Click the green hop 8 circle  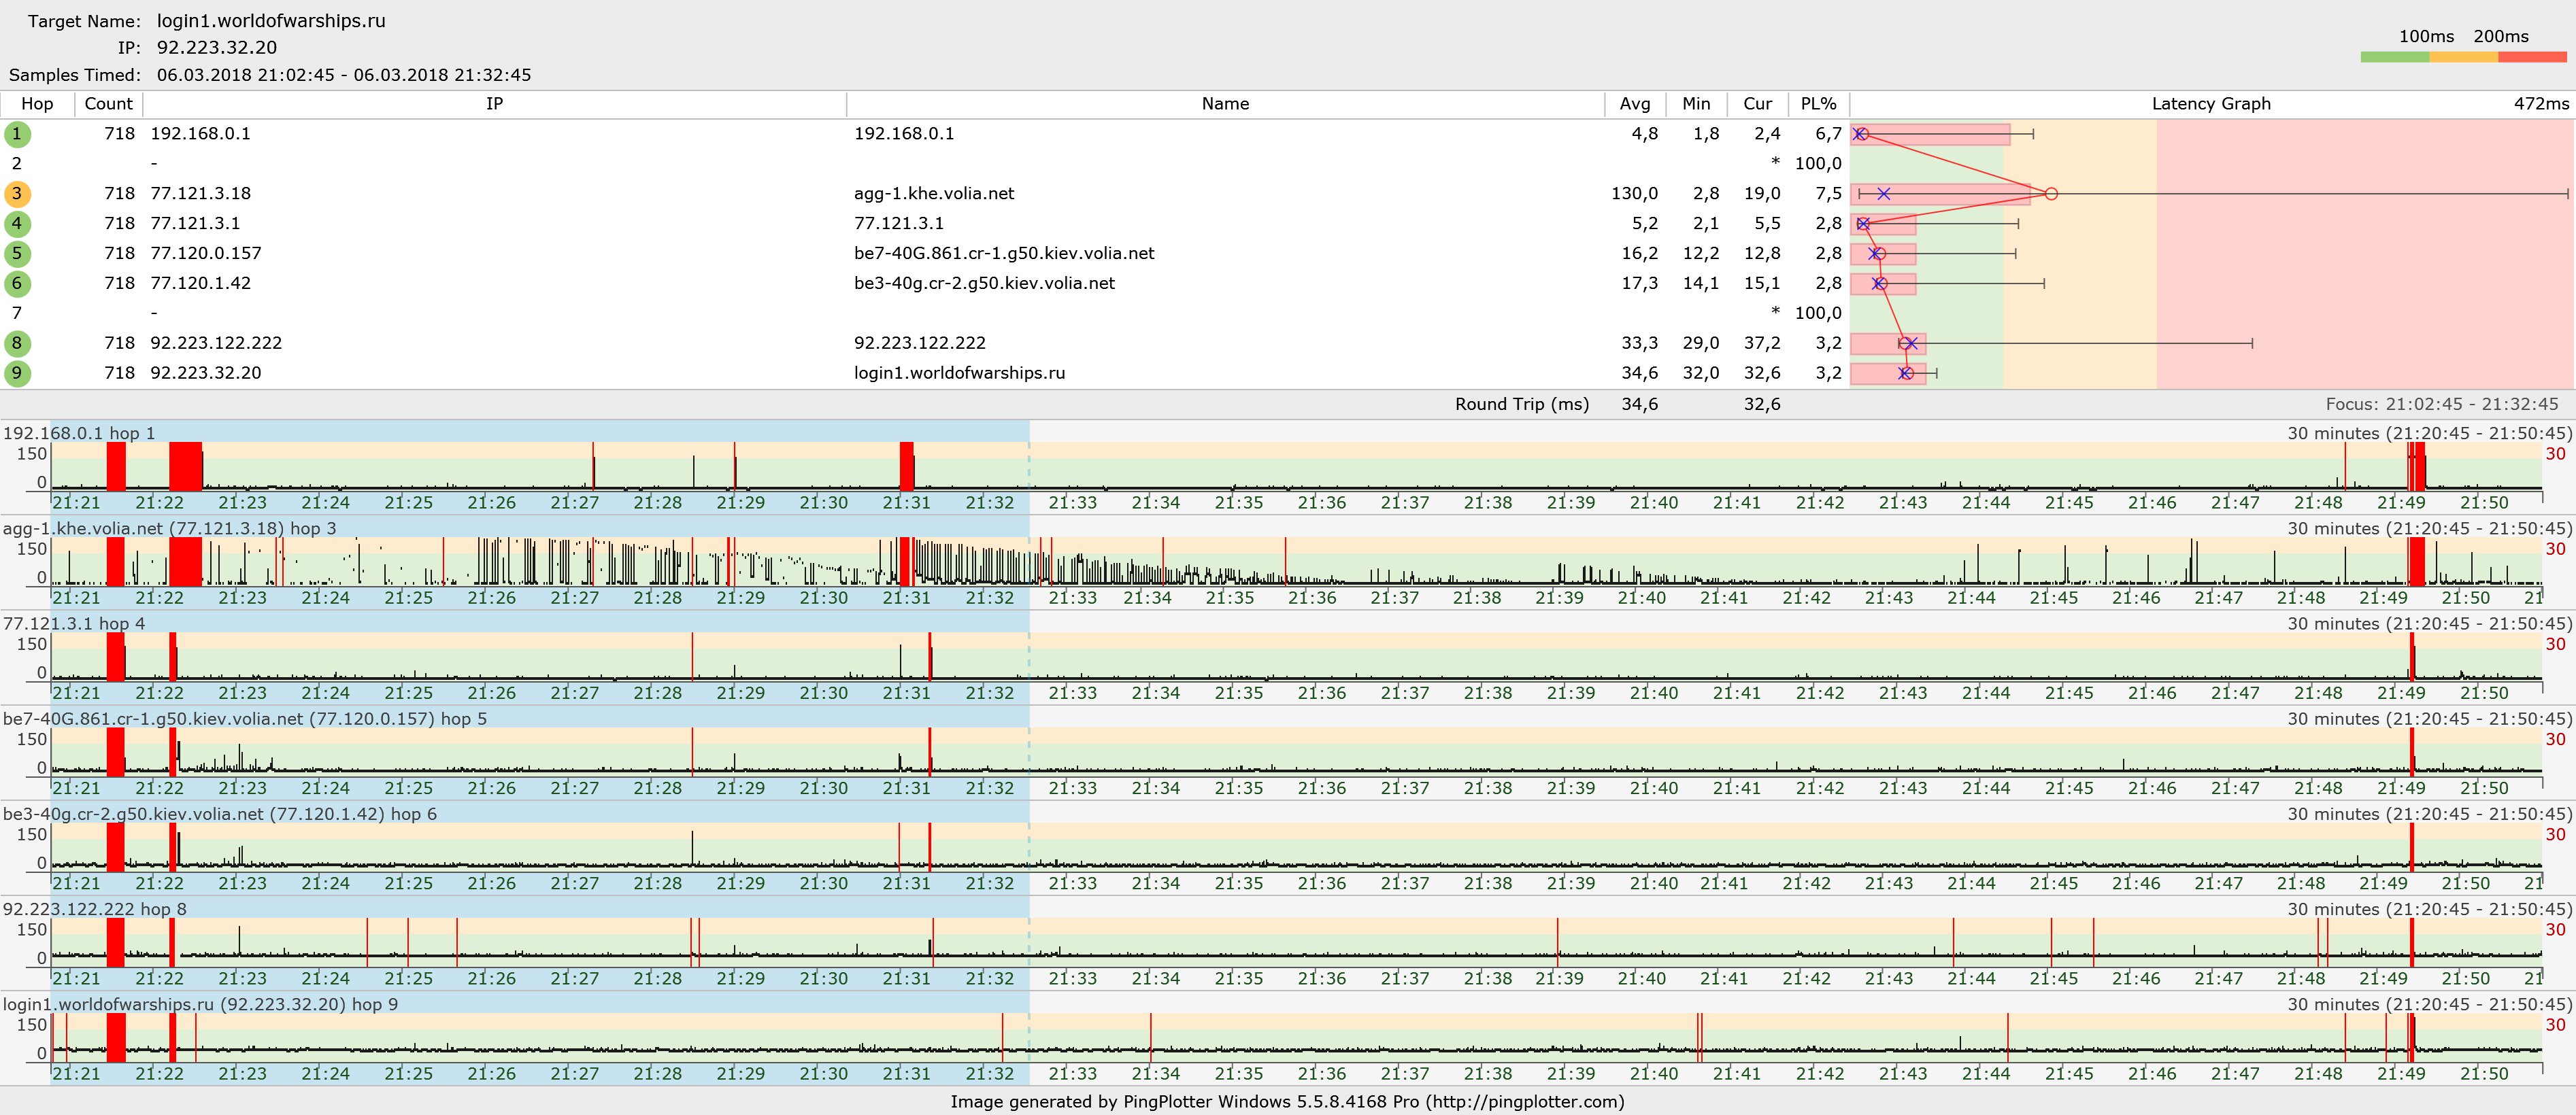point(17,344)
